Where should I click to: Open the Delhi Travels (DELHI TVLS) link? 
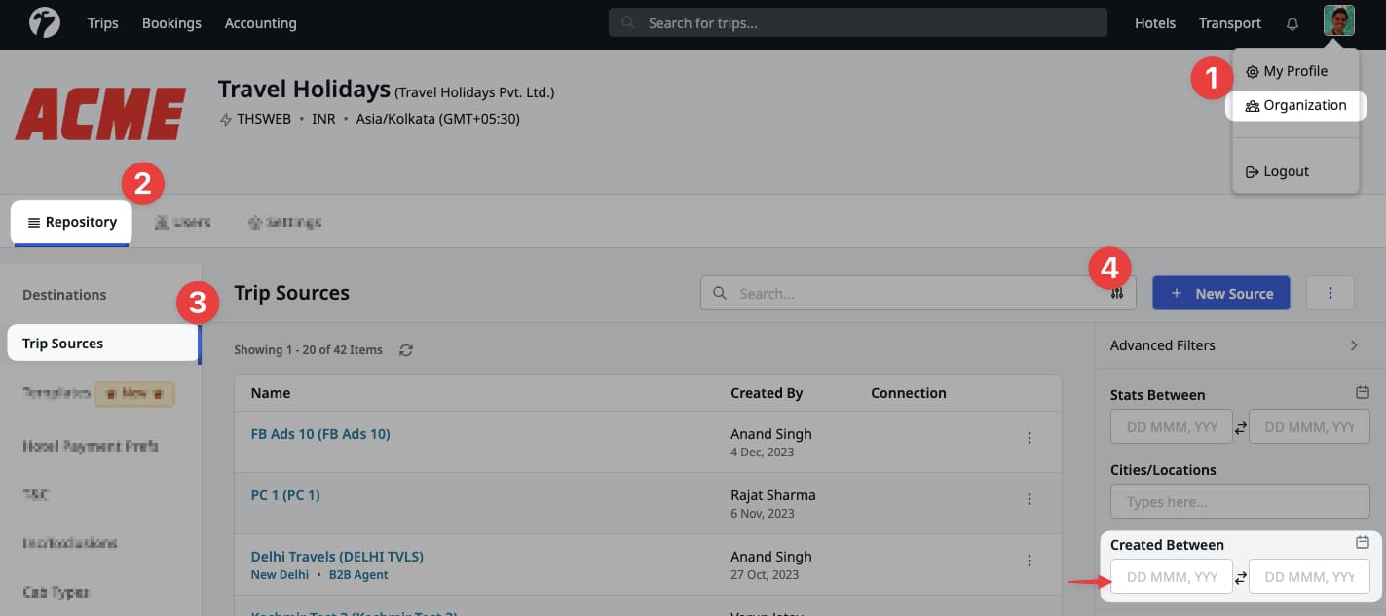tap(337, 557)
